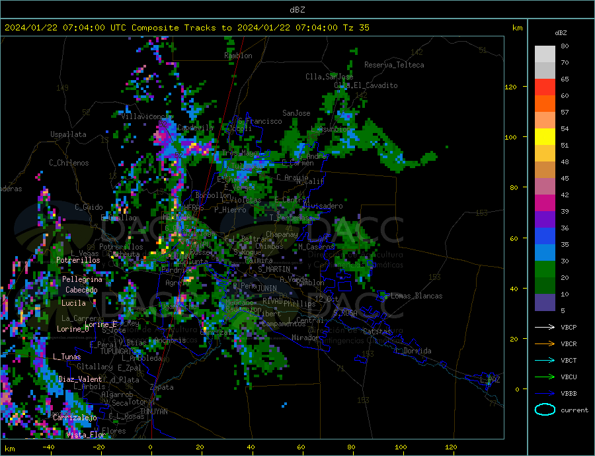This screenshot has width=595, height=456.
Task: Click the 'Tres_Mayo' map label
Action: (x=239, y=153)
